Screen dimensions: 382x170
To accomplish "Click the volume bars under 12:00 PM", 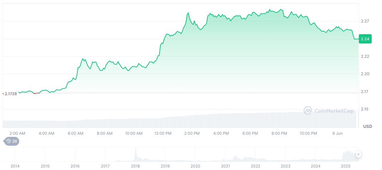I will pyautogui.click(x=163, y=122).
